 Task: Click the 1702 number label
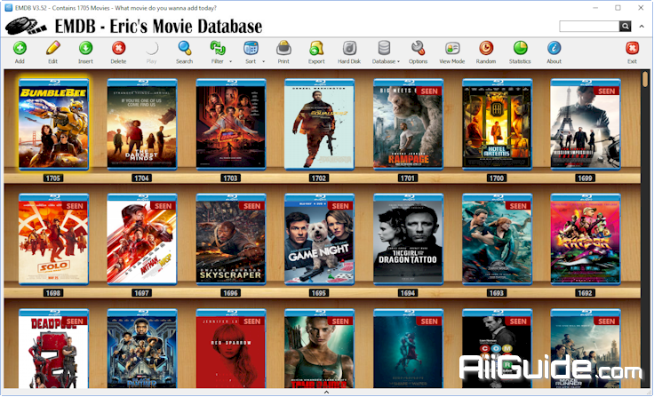click(319, 178)
